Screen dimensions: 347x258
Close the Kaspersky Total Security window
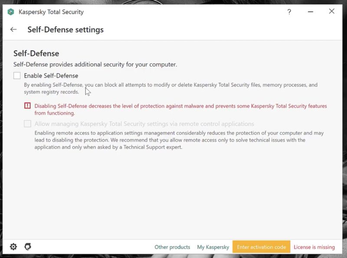(332, 12)
